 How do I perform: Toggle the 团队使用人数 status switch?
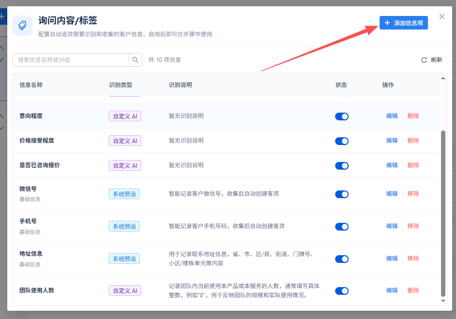coord(342,291)
